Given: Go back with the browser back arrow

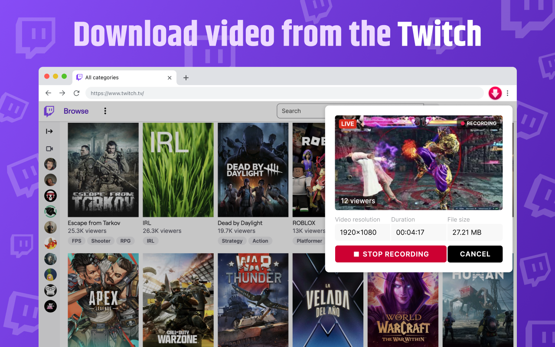Looking at the screenshot, I should point(49,93).
